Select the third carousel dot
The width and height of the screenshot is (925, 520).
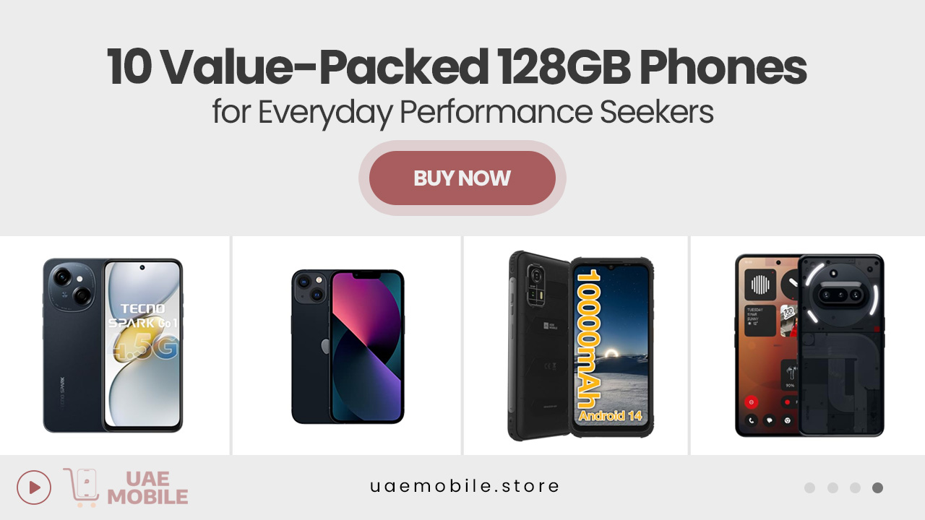[855, 487]
